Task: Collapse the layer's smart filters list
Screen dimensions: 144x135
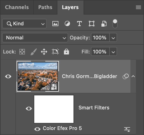Action: coord(133,76)
